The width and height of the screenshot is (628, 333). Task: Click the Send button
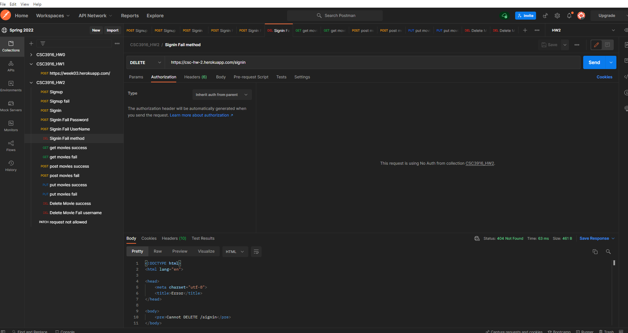594,62
